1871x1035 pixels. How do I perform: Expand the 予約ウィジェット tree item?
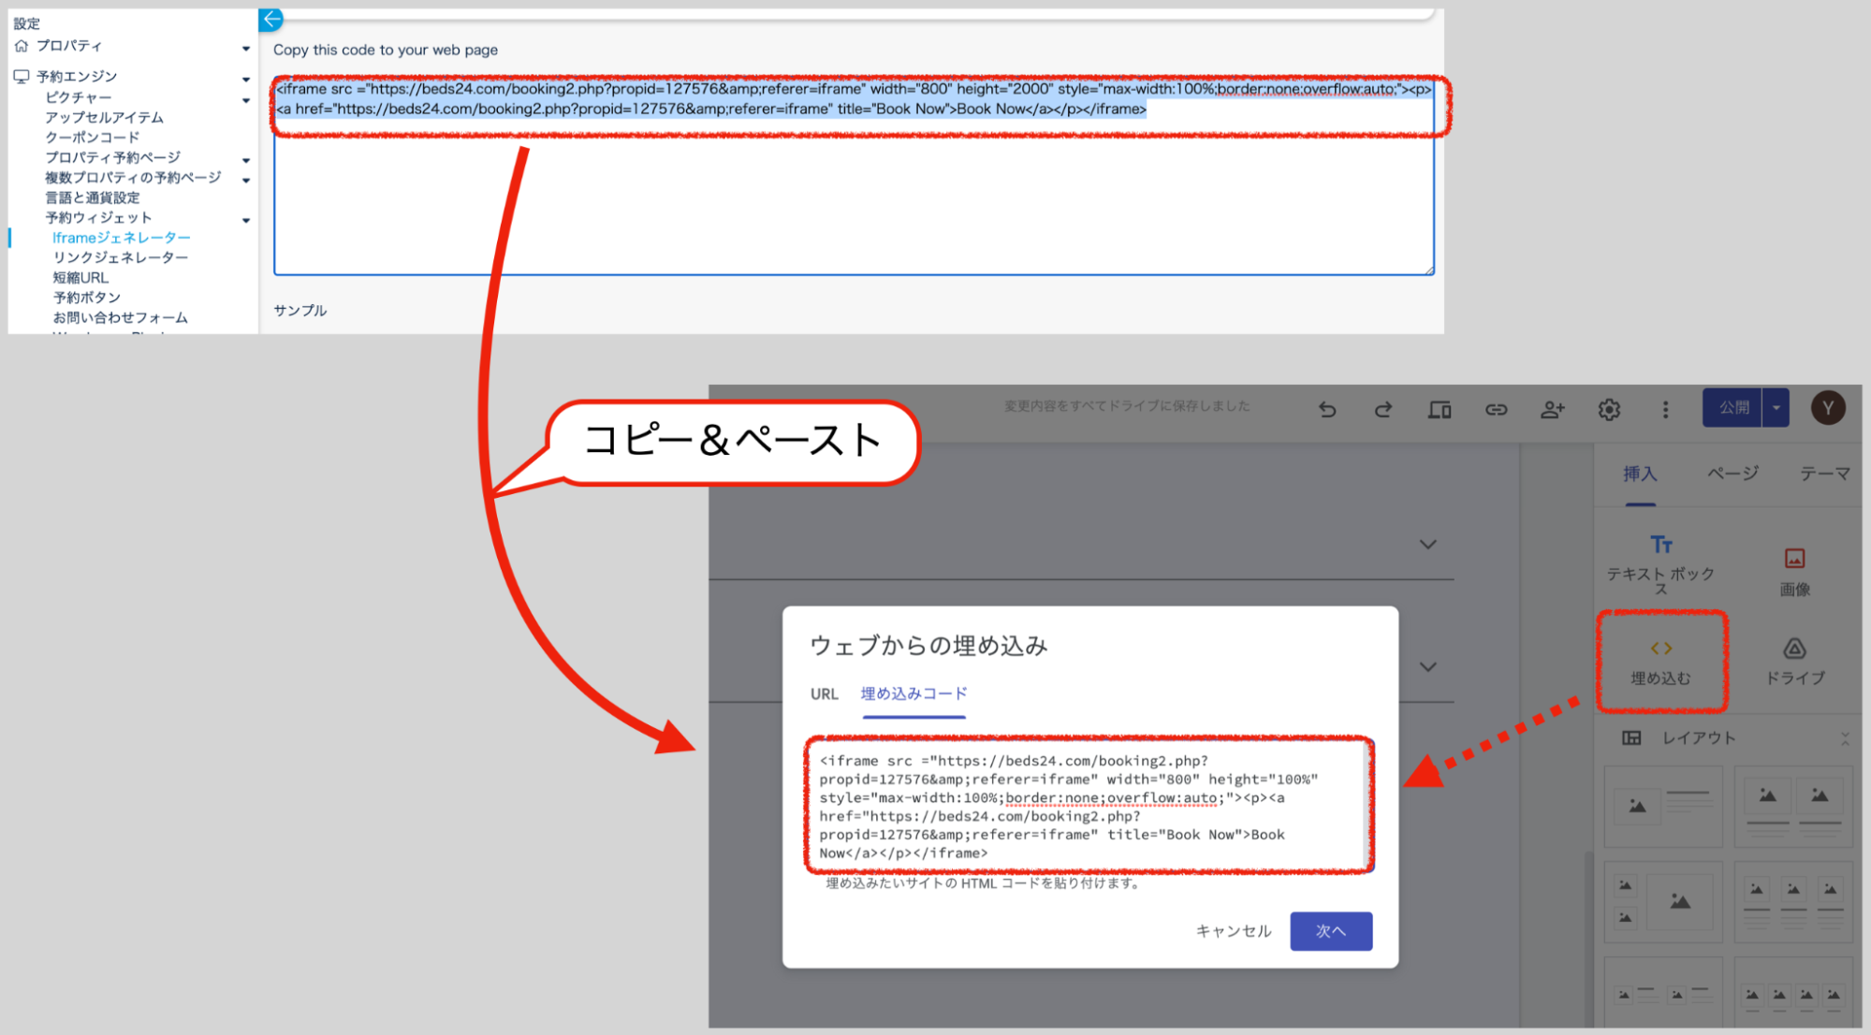coord(246,221)
